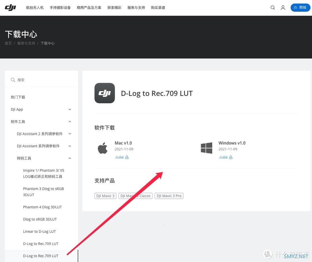This screenshot has width=312, height=262.
Task: Click the Apple logo for Mac download
Action: pos(103,148)
